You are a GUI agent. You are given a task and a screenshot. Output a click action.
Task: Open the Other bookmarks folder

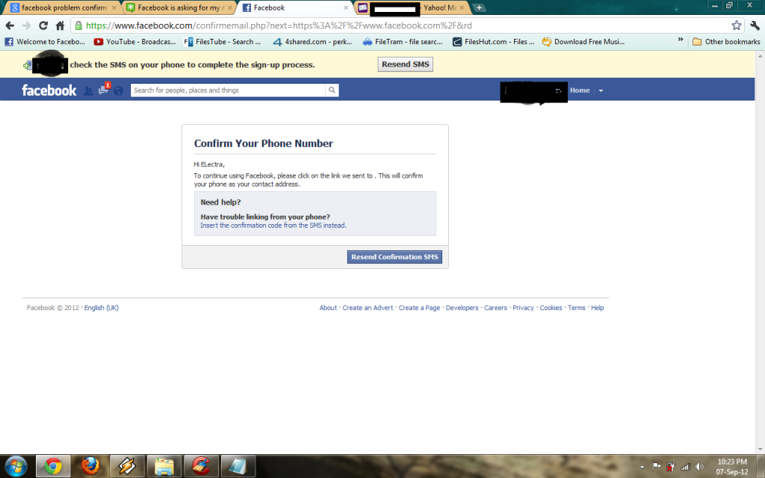click(x=726, y=42)
